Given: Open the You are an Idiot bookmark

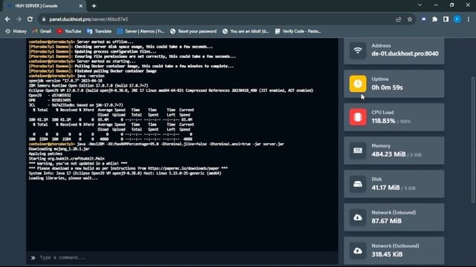Looking at the screenshot, I should coord(245,31).
